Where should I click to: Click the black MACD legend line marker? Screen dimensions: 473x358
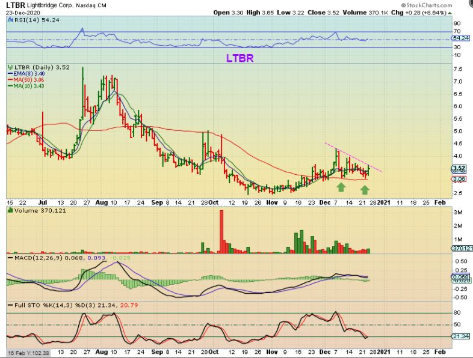[11, 258]
